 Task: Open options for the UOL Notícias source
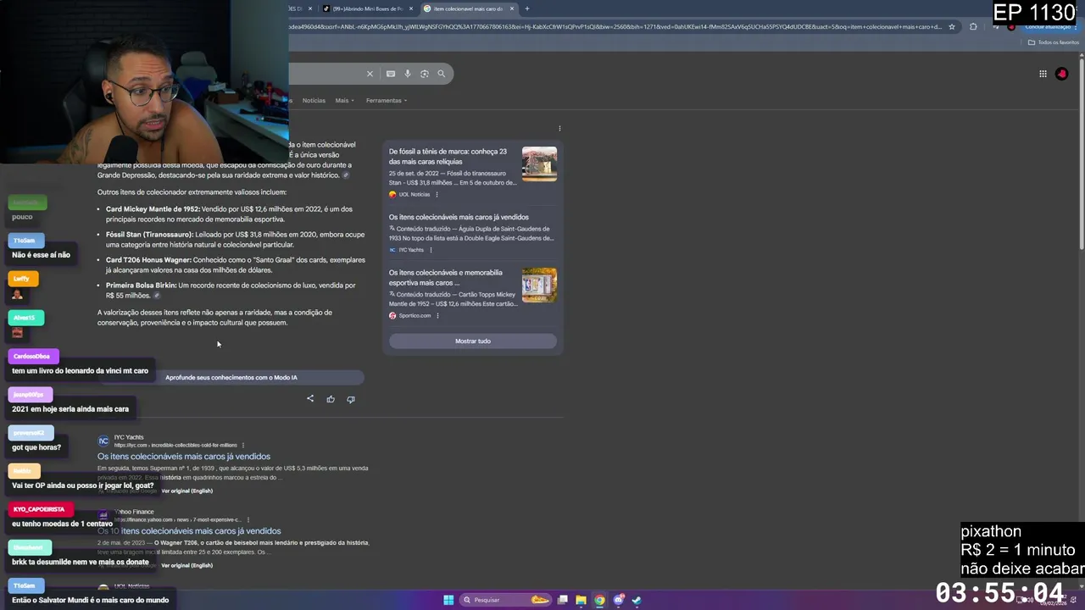437,194
